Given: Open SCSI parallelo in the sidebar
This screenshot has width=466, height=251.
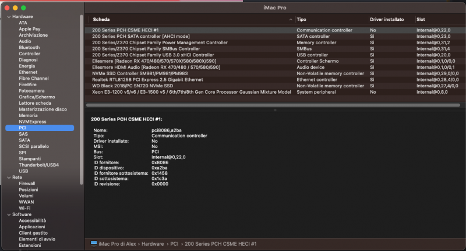Looking at the screenshot, I should [34, 146].
